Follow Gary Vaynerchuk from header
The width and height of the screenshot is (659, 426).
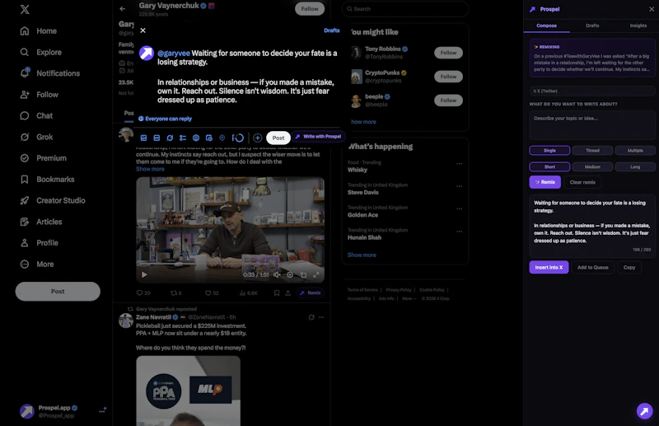pos(310,9)
